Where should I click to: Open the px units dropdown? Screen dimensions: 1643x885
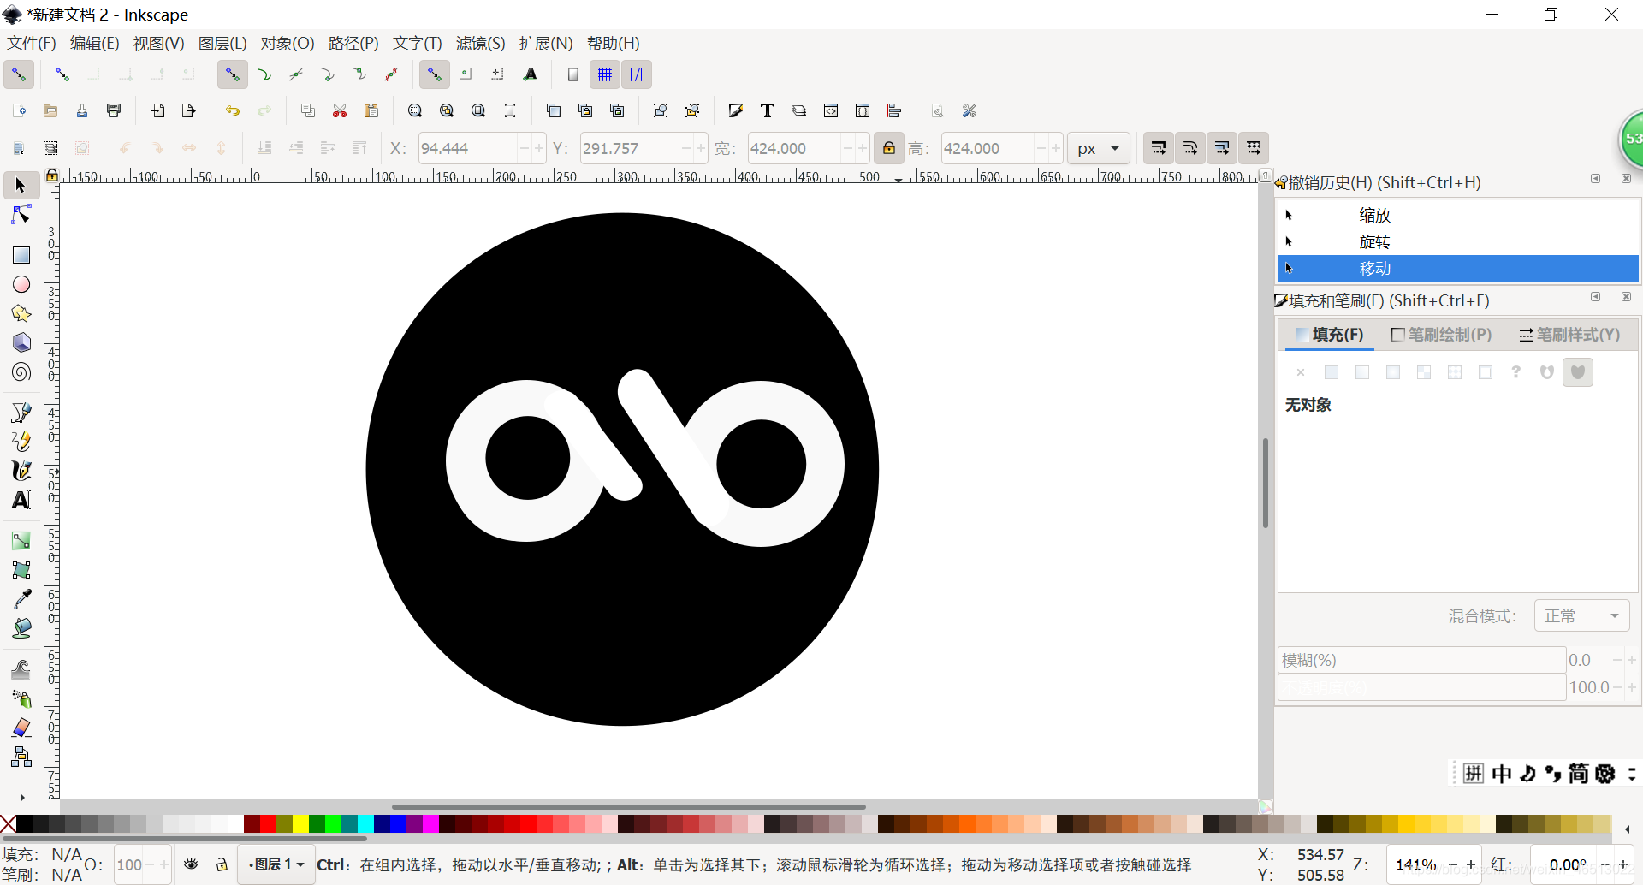click(x=1099, y=148)
